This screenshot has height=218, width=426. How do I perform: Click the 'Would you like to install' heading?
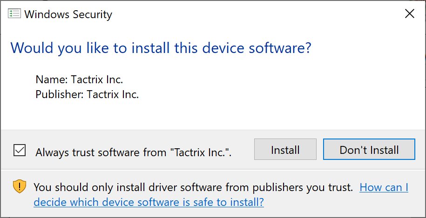pyautogui.click(x=161, y=48)
